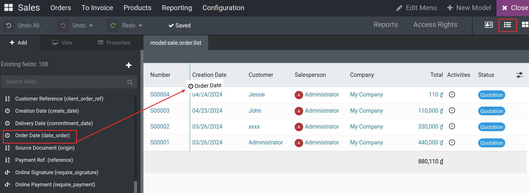Open the Reporting menu
Image resolution: width=529 pixels, height=193 pixels.
177,8
